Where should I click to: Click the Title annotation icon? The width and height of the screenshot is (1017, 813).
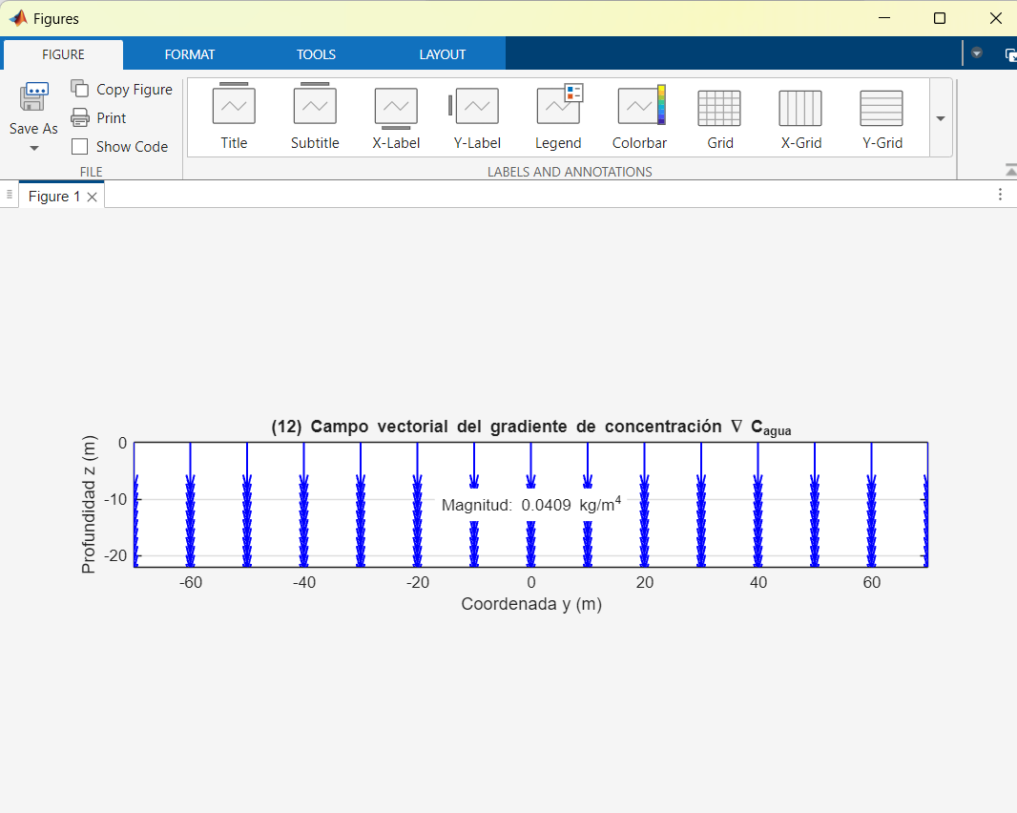pyautogui.click(x=234, y=107)
